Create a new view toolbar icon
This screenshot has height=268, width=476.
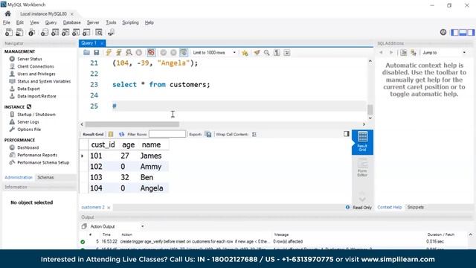[65, 32]
